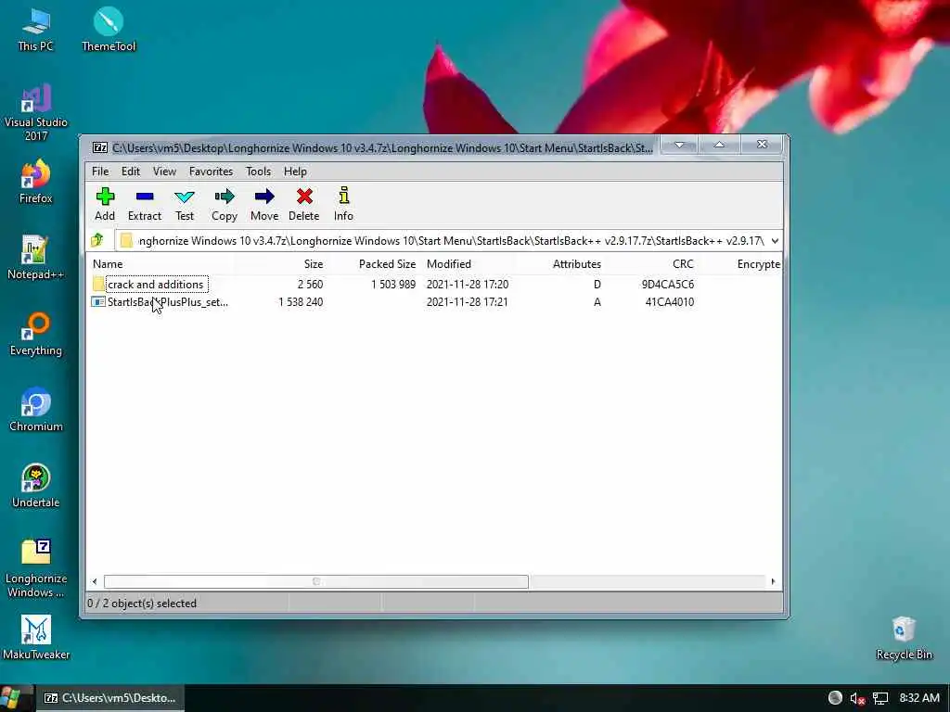Sort list by Packed Size column

(387, 264)
